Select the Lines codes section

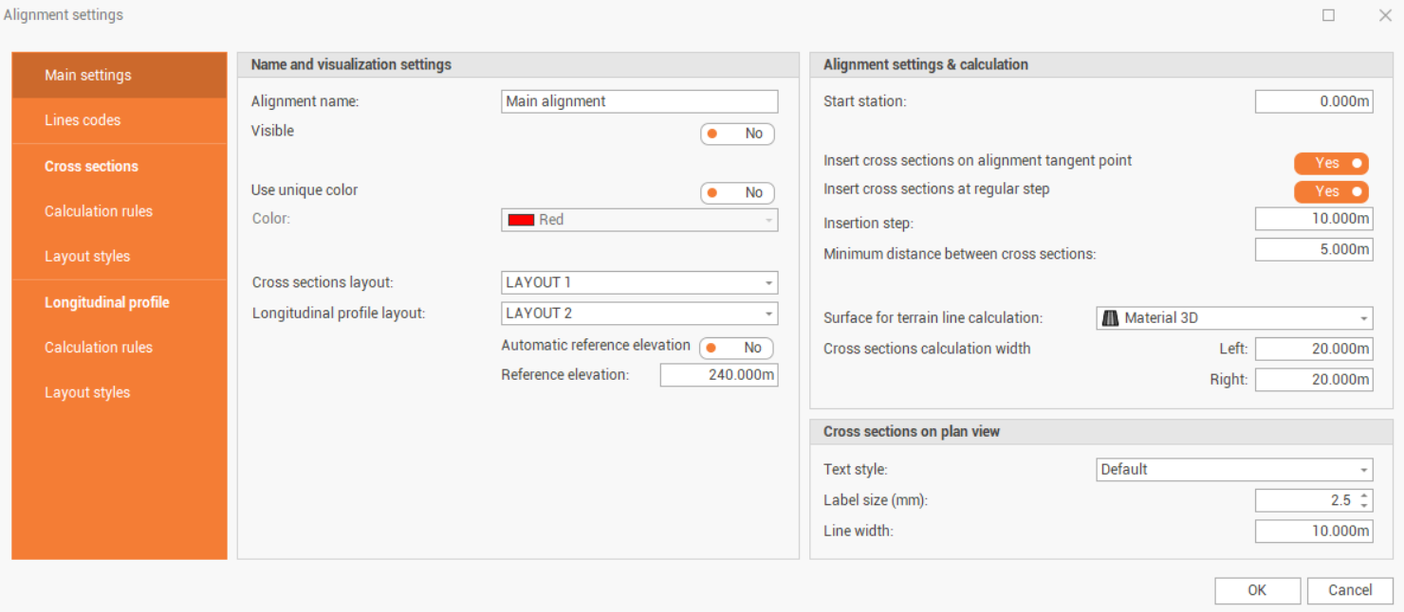(83, 120)
